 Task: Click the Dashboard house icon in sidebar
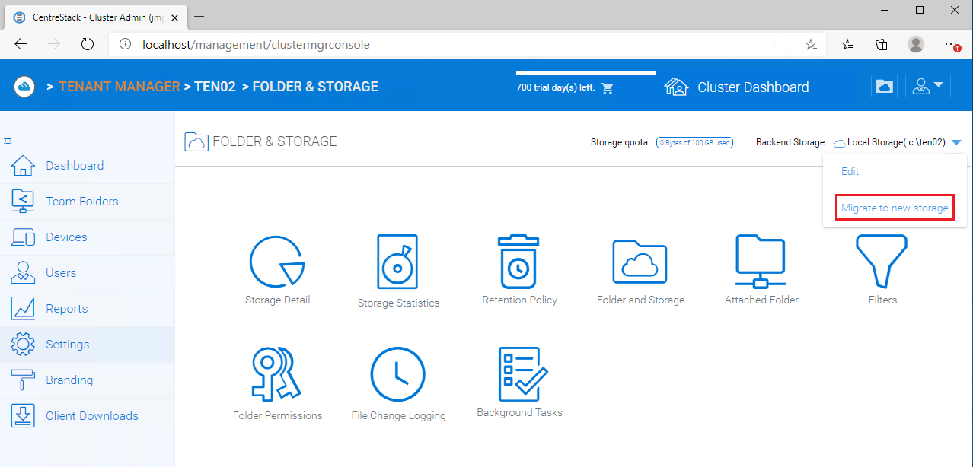[x=24, y=165]
